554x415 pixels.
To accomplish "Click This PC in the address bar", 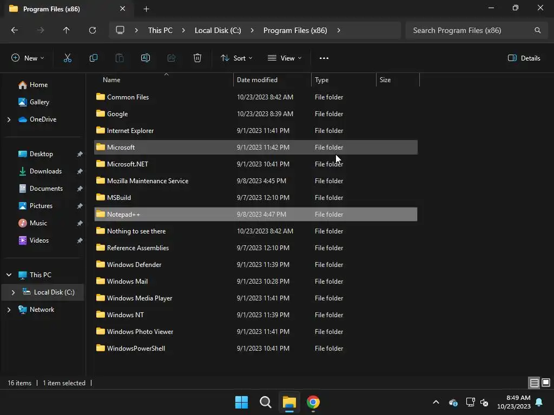I will pyautogui.click(x=160, y=30).
